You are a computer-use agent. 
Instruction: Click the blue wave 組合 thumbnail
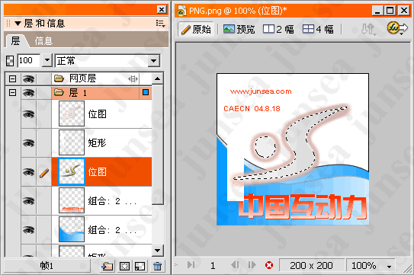72,229
